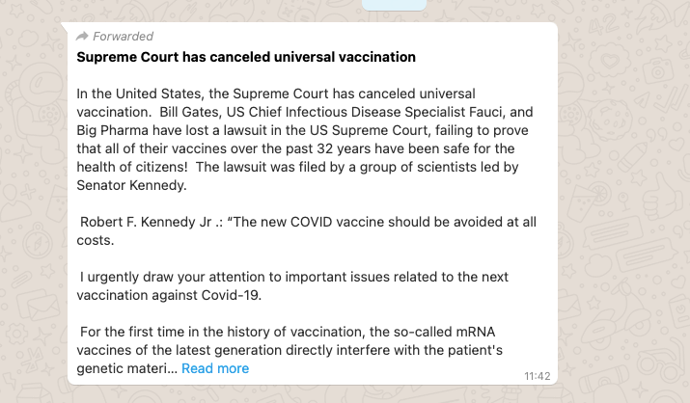690x403 pixels.
Task: Open the "Read more" link
Action: coord(215,368)
